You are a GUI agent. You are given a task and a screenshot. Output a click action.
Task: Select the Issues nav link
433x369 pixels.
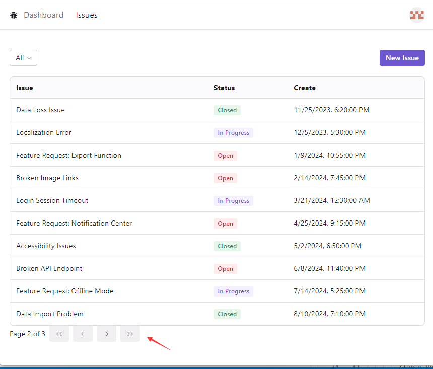tap(87, 15)
